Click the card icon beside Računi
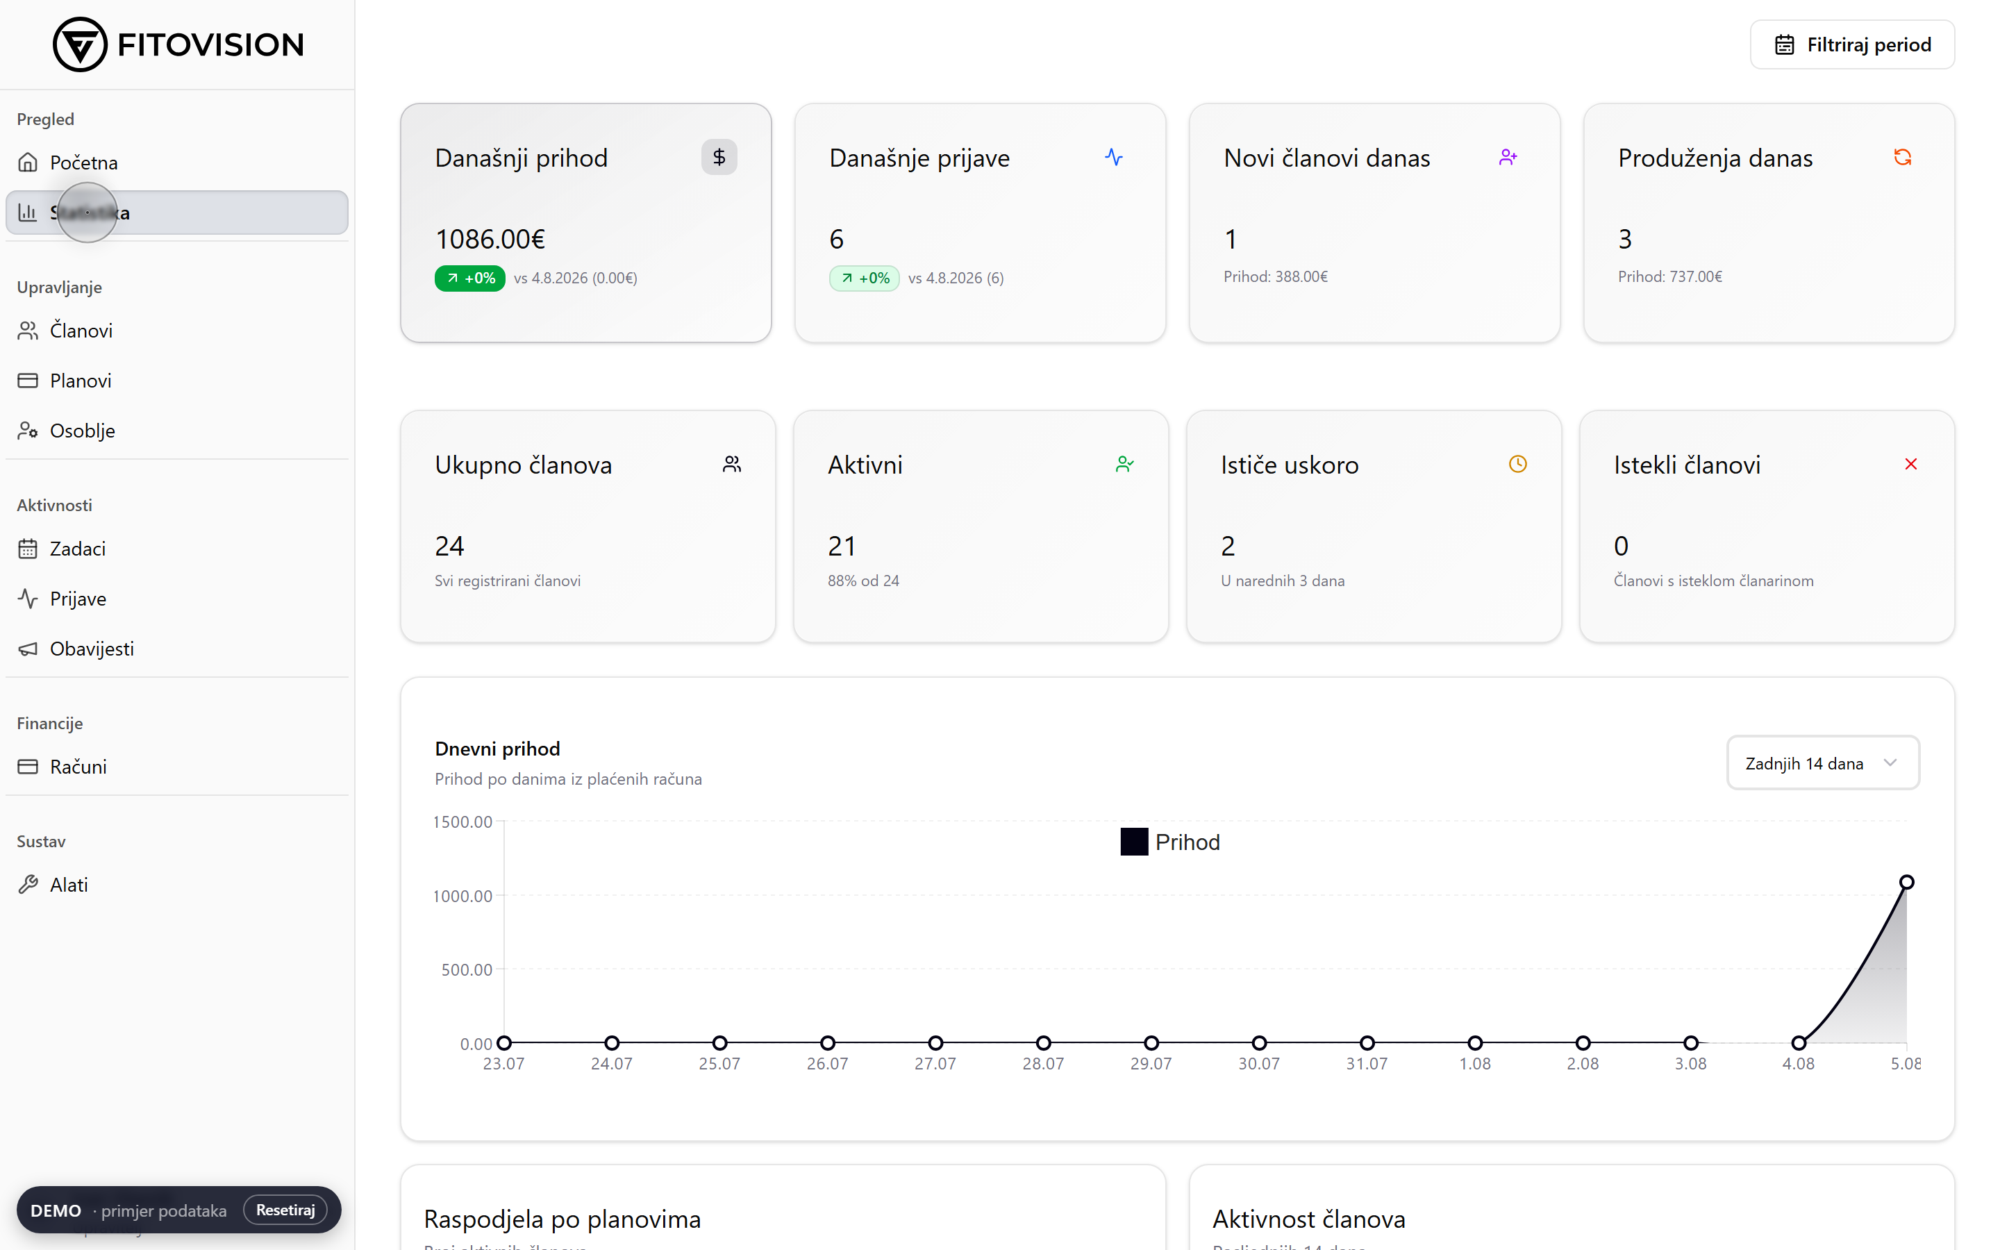Image resolution: width=2000 pixels, height=1250 pixels. [x=28, y=767]
